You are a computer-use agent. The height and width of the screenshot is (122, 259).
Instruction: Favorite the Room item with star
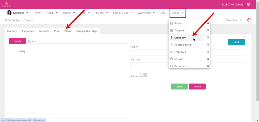(208, 23)
